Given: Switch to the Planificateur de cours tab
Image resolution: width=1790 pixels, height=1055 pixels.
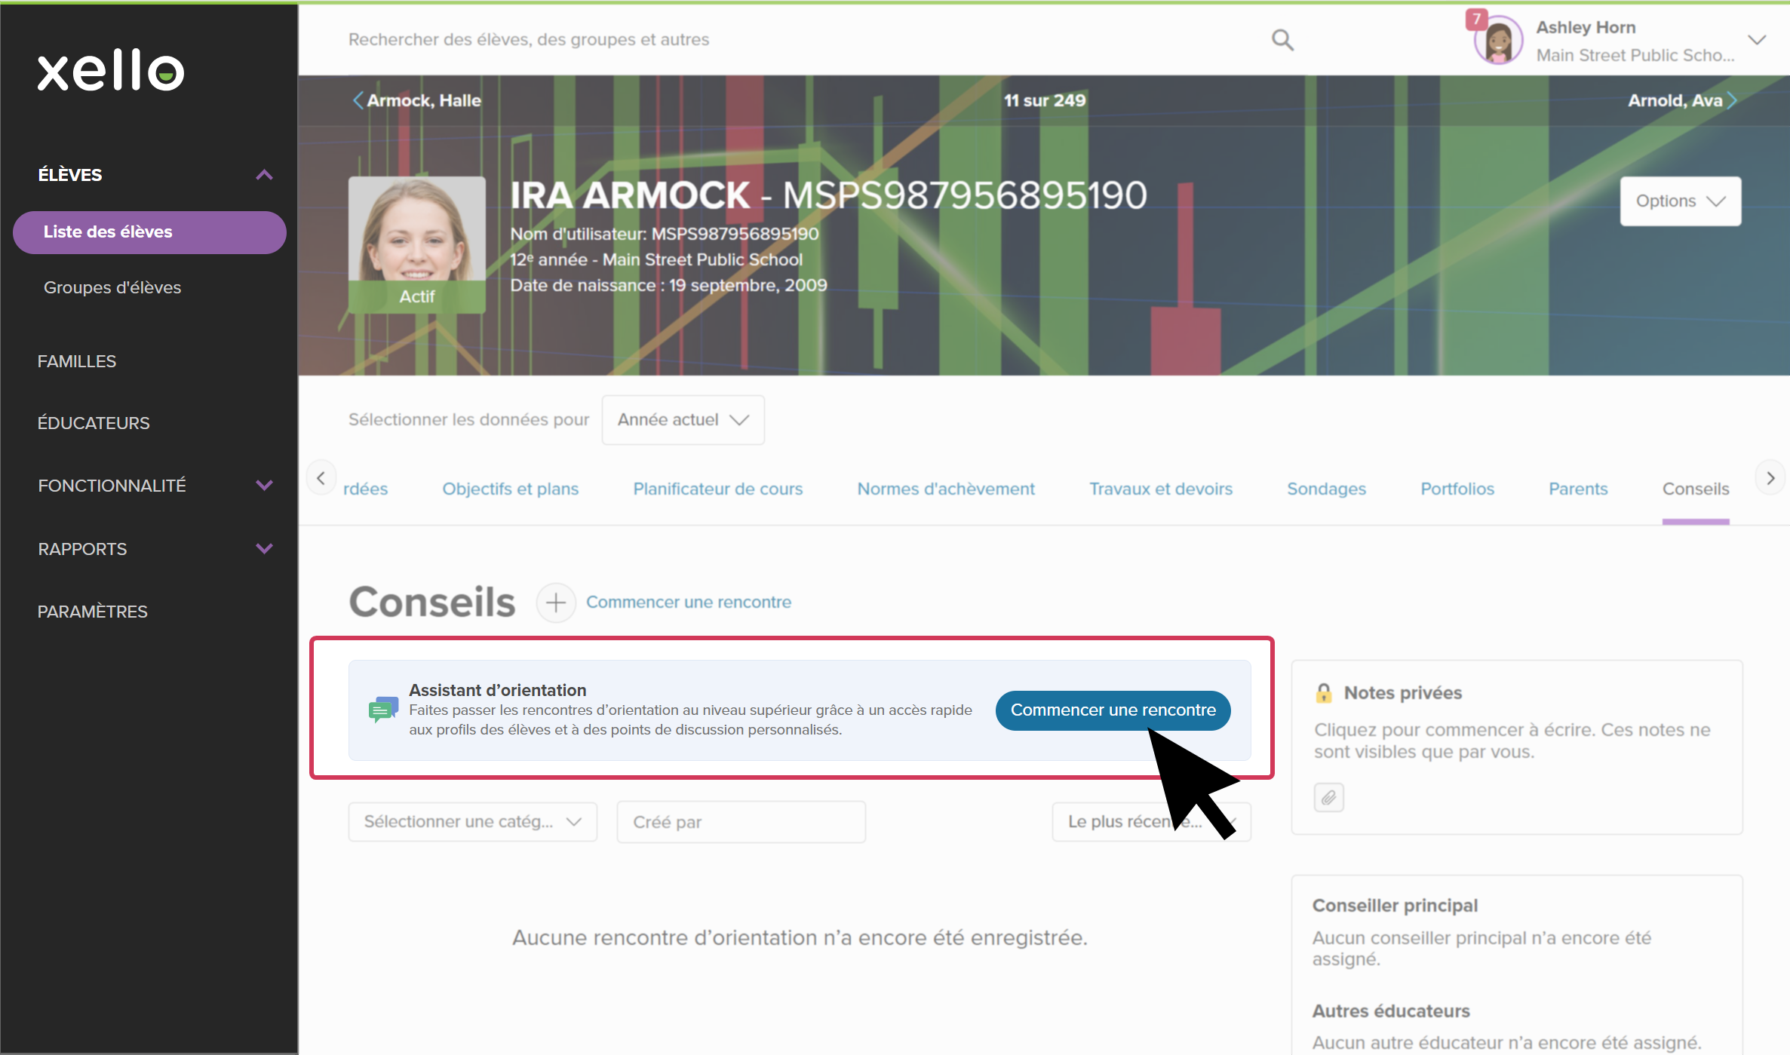Looking at the screenshot, I should [717, 489].
